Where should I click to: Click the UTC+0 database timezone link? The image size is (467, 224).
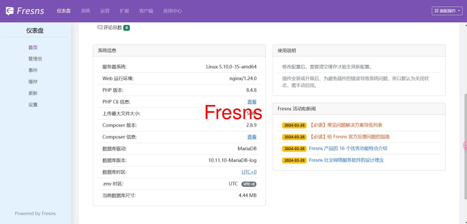click(x=249, y=172)
